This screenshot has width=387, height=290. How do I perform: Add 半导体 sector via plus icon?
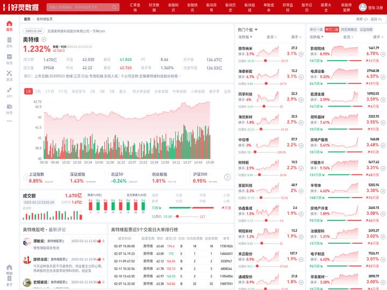[x=383, y=191]
